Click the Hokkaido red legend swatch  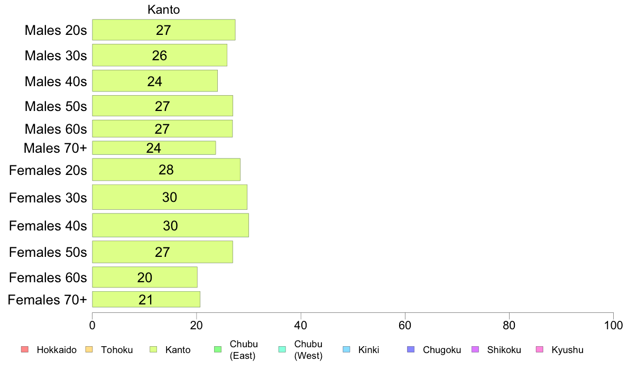pyautogui.click(x=25, y=349)
